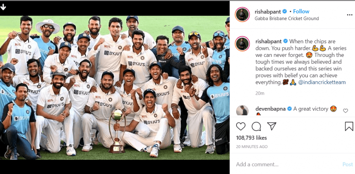Click the down arrow at top left

click(x=3, y=7)
